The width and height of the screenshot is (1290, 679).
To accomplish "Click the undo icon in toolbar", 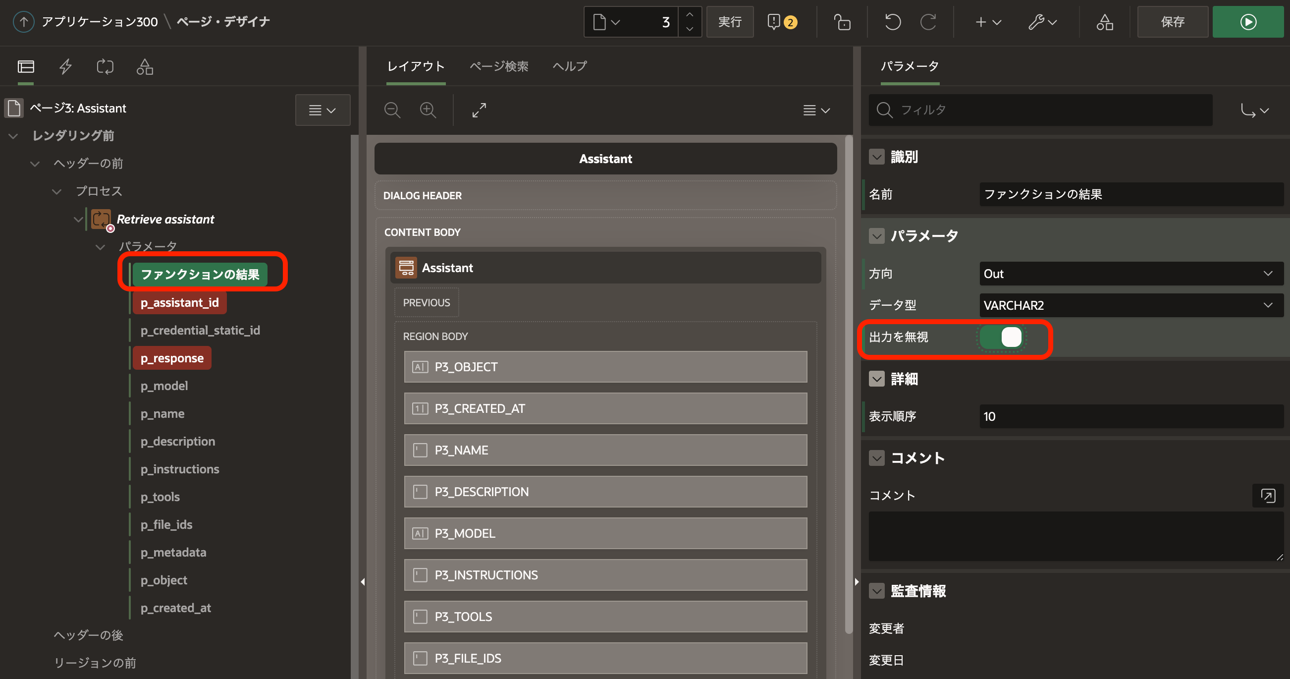I will [x=892, y=22].
